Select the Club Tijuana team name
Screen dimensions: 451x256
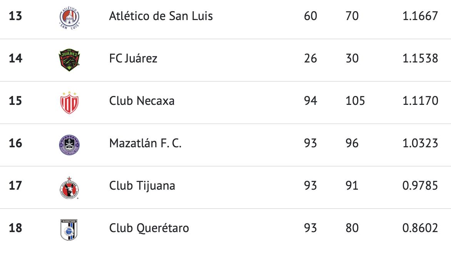click(142, 186)
